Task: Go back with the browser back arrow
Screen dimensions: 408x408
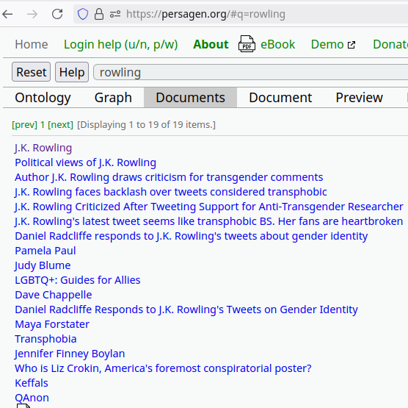Action: [7, 14]
